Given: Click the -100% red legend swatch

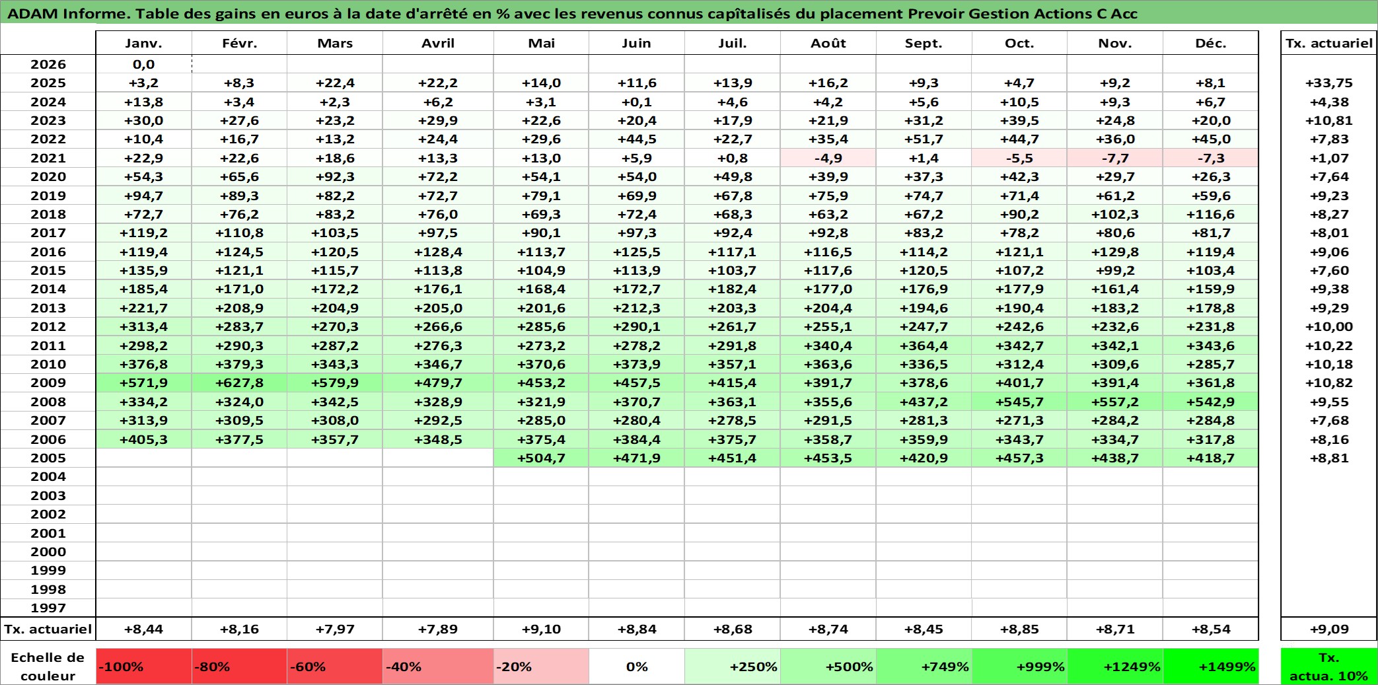Looking at the screenshot, I should click(x=144, y=667).
